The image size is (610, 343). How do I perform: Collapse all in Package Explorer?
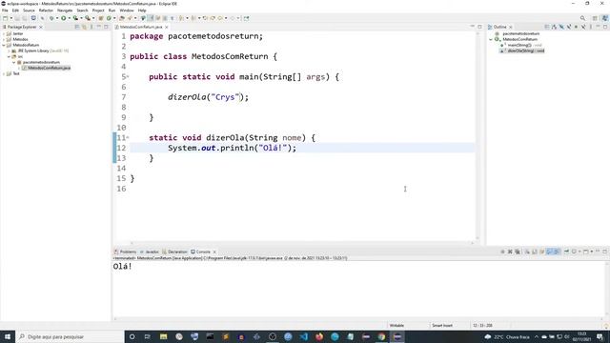77,27
